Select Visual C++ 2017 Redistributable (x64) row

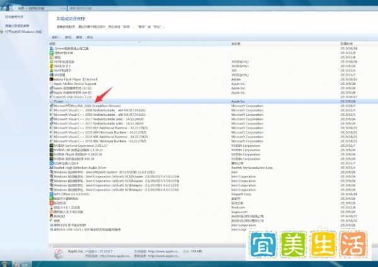click(x=213, y=119)
